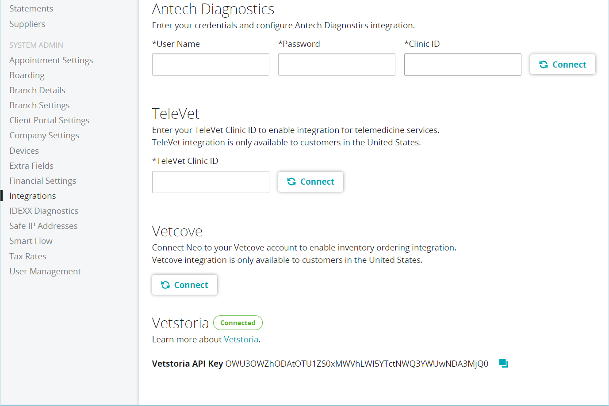Go to Safe IP Addresses
Screen dimensions: 609x406
(x=43, y=226)
